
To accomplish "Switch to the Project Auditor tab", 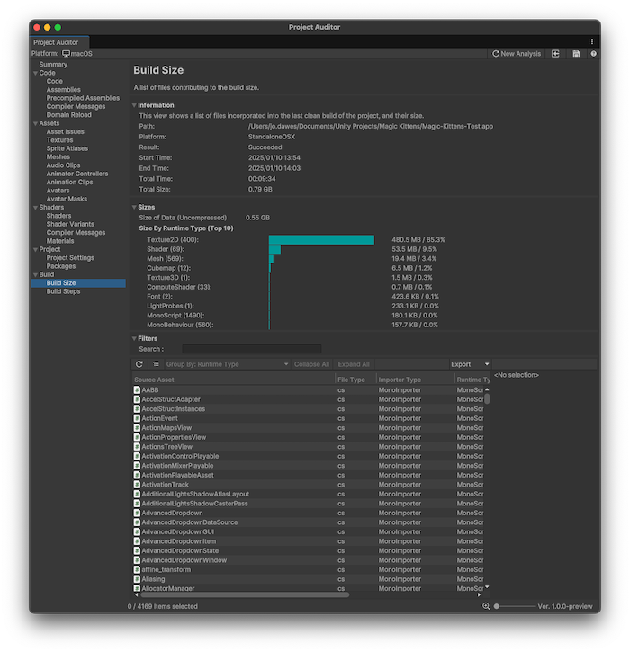I will 56,42.
